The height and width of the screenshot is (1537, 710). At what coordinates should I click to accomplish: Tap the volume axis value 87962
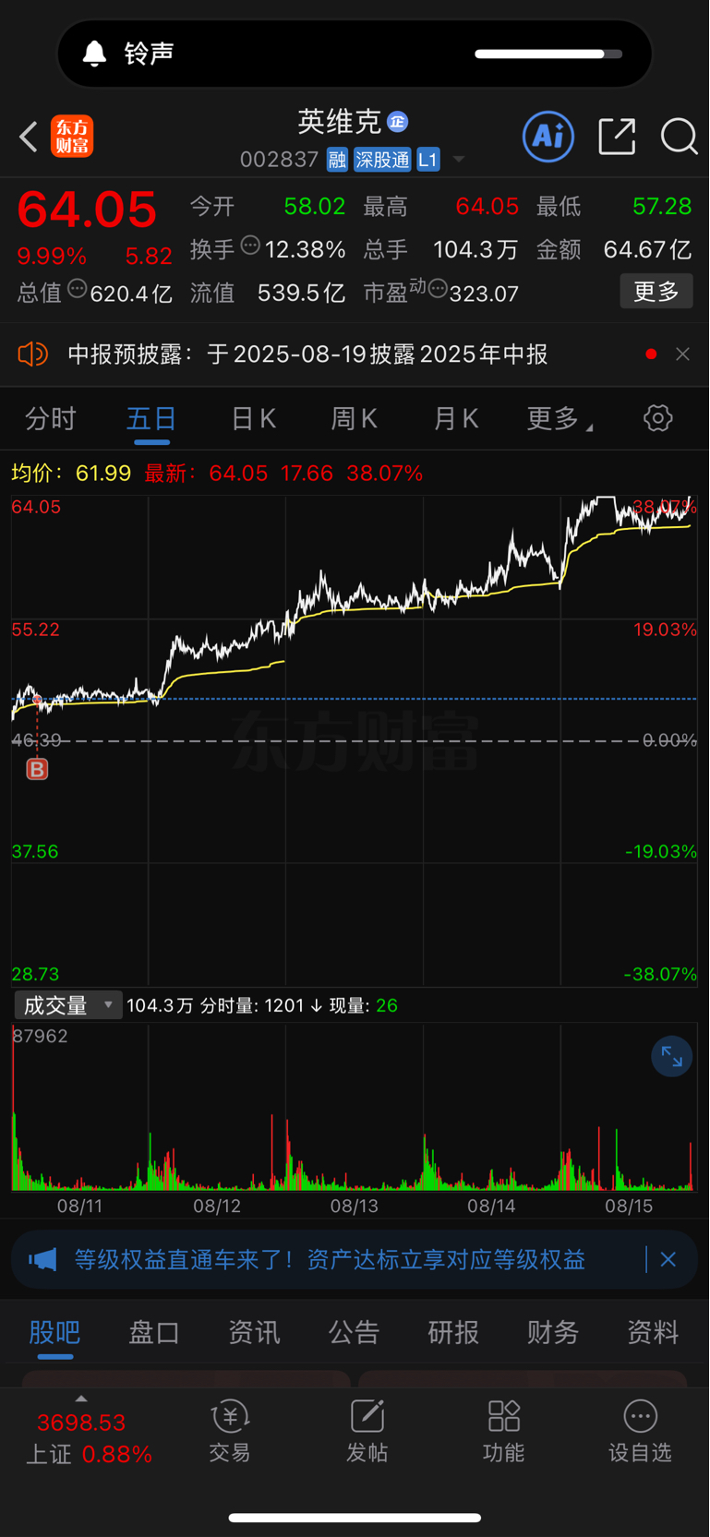pos(41,1036)
